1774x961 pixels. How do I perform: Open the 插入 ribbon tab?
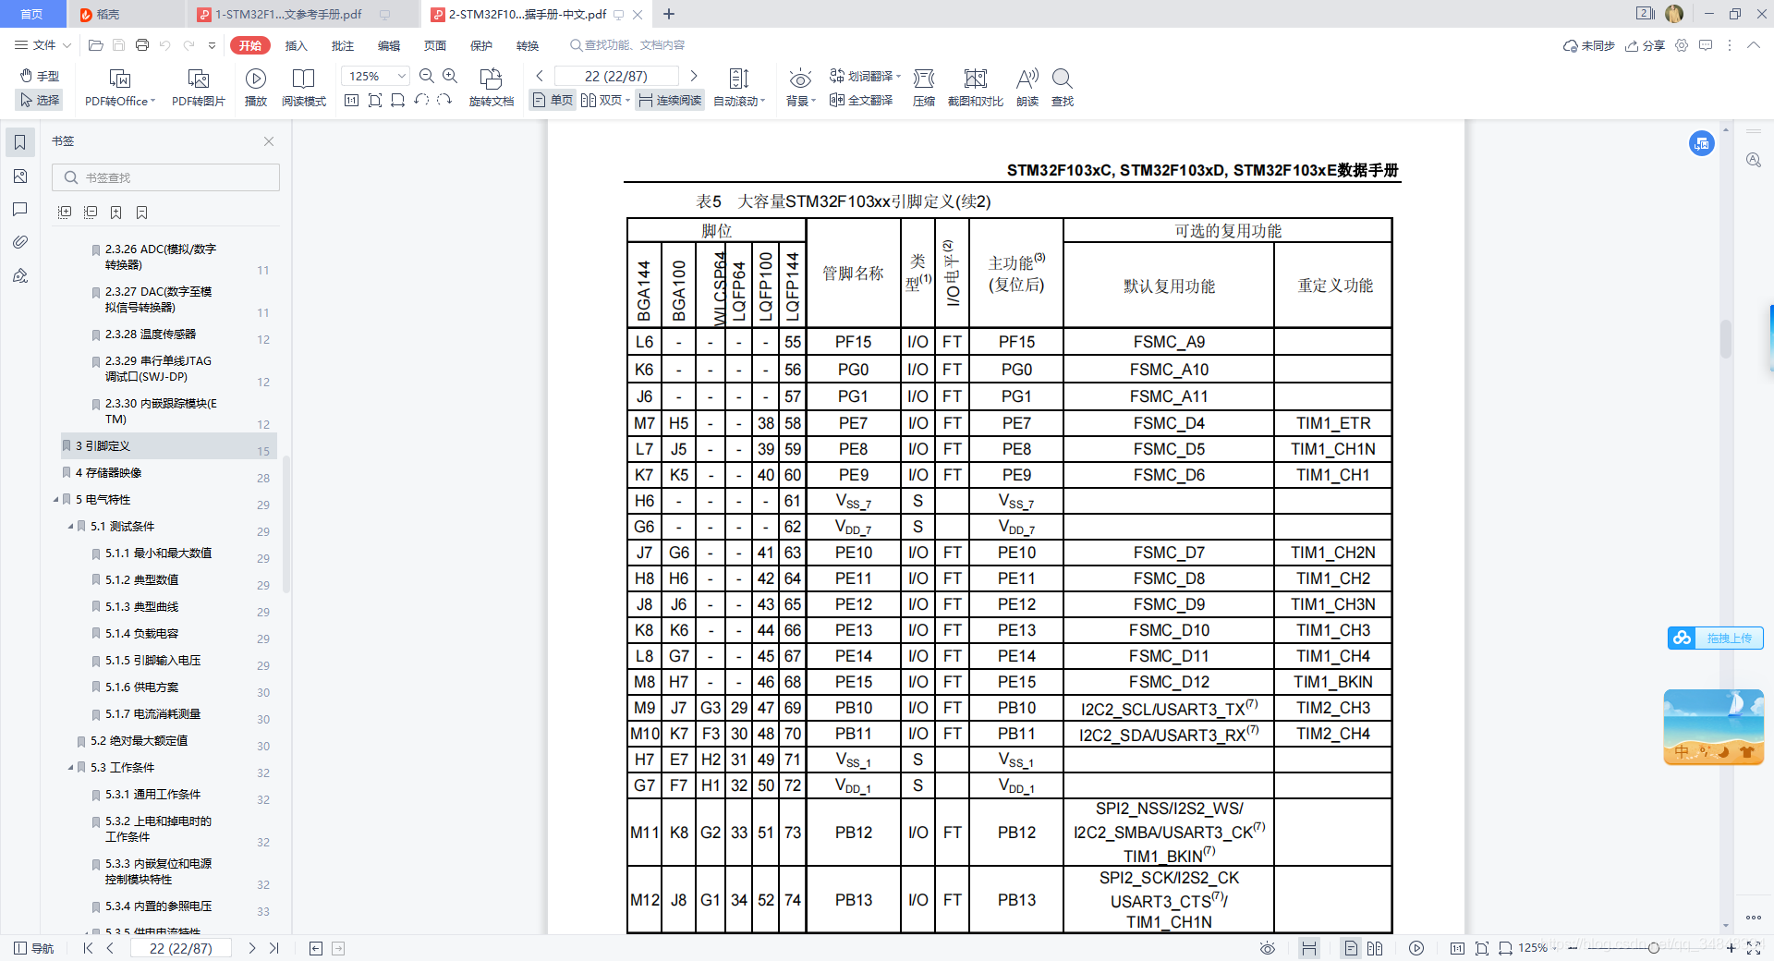click(x=297, y=45)
